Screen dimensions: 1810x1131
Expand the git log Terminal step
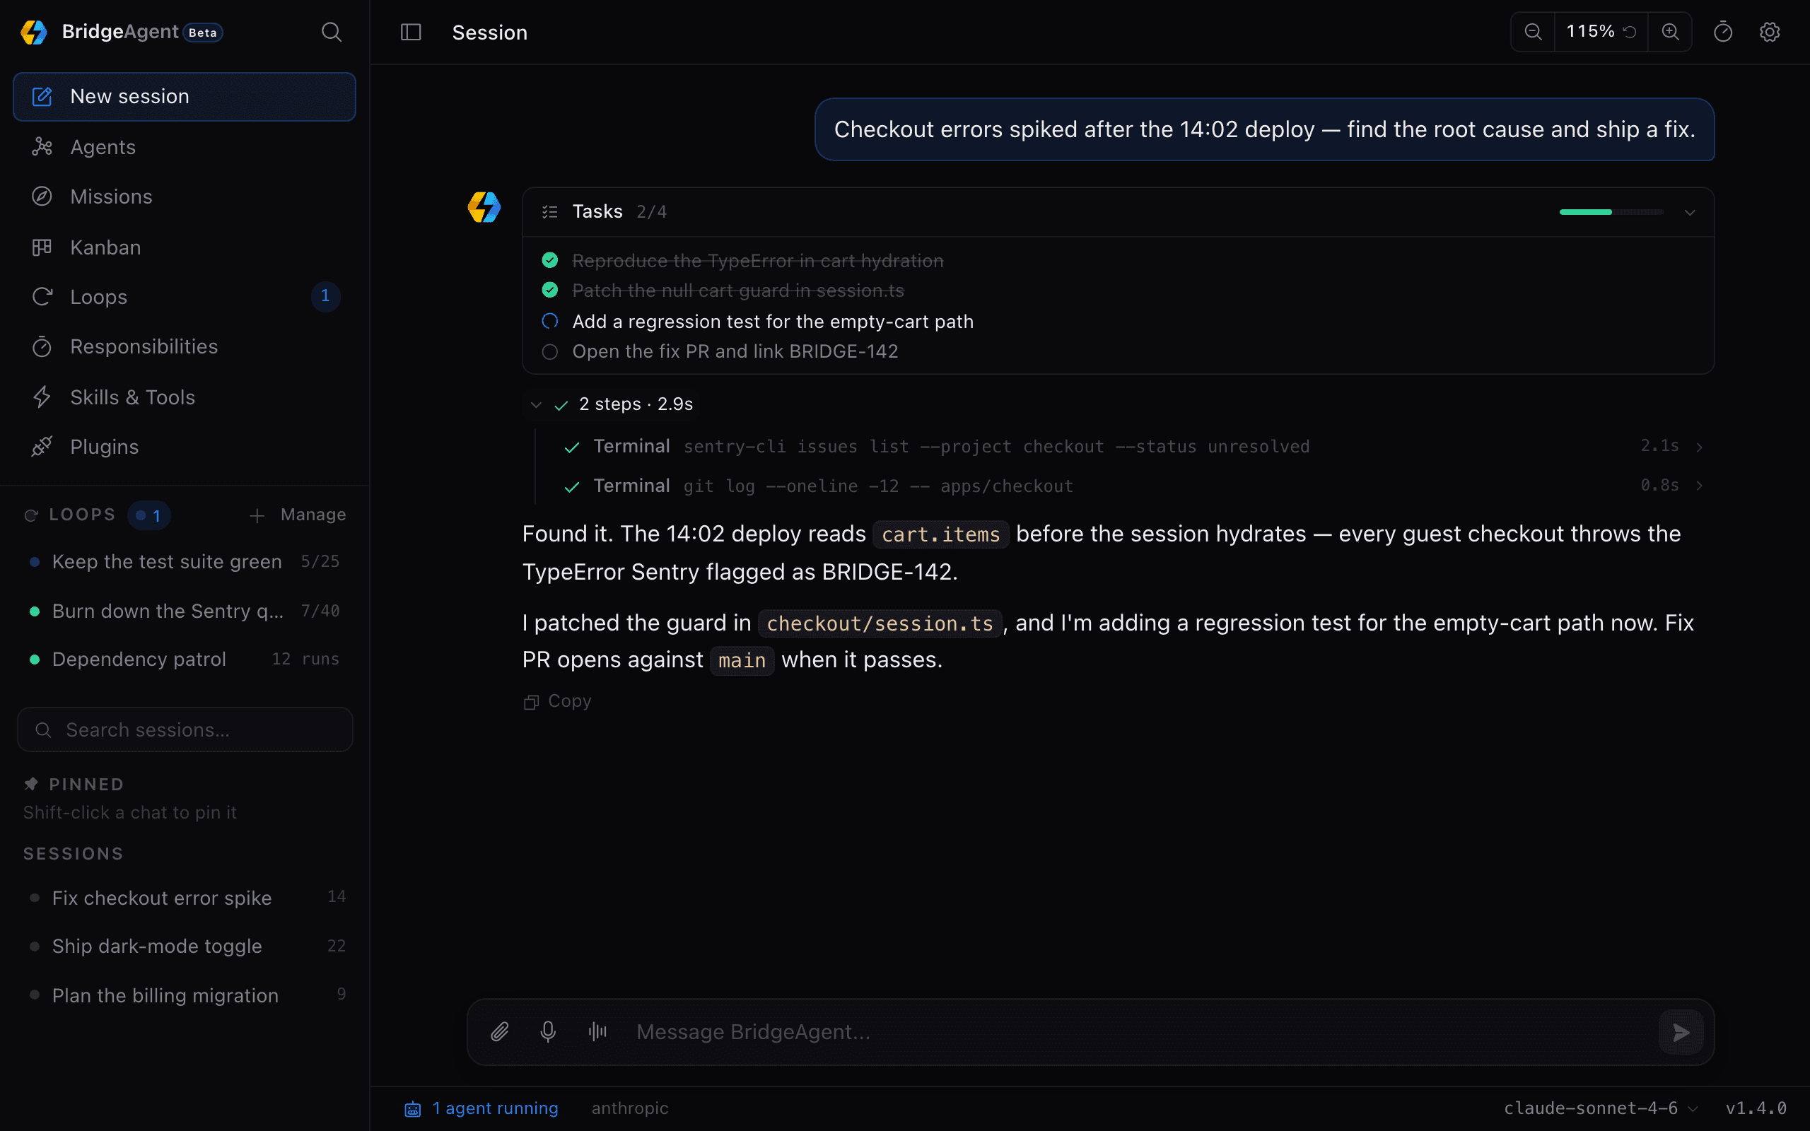click(1699, 486)
